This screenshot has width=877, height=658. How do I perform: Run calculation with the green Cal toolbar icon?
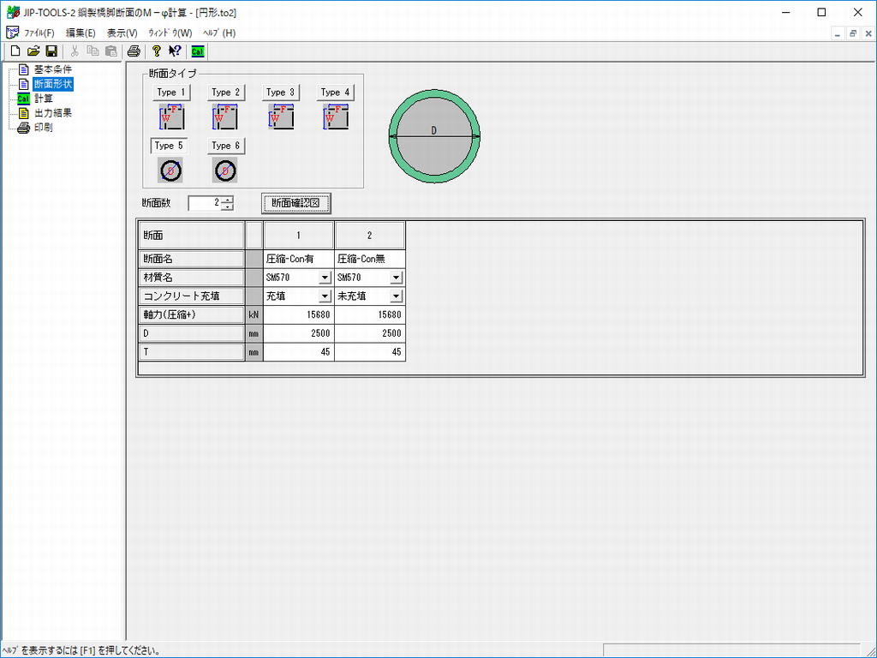coord(198,51)
